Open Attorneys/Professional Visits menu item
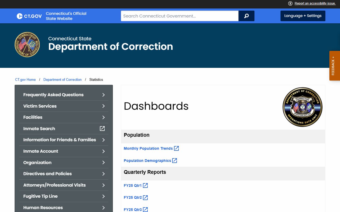 64,185
